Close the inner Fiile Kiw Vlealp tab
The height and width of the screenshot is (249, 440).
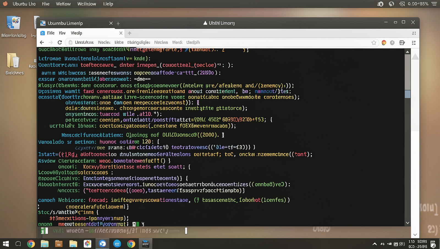pyautogui.click(x=121, y=33)
